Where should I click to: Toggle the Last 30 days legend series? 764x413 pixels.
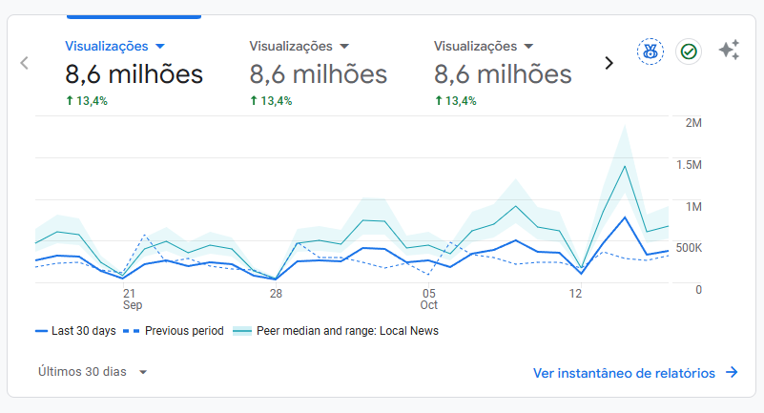[x=81, y=331]
